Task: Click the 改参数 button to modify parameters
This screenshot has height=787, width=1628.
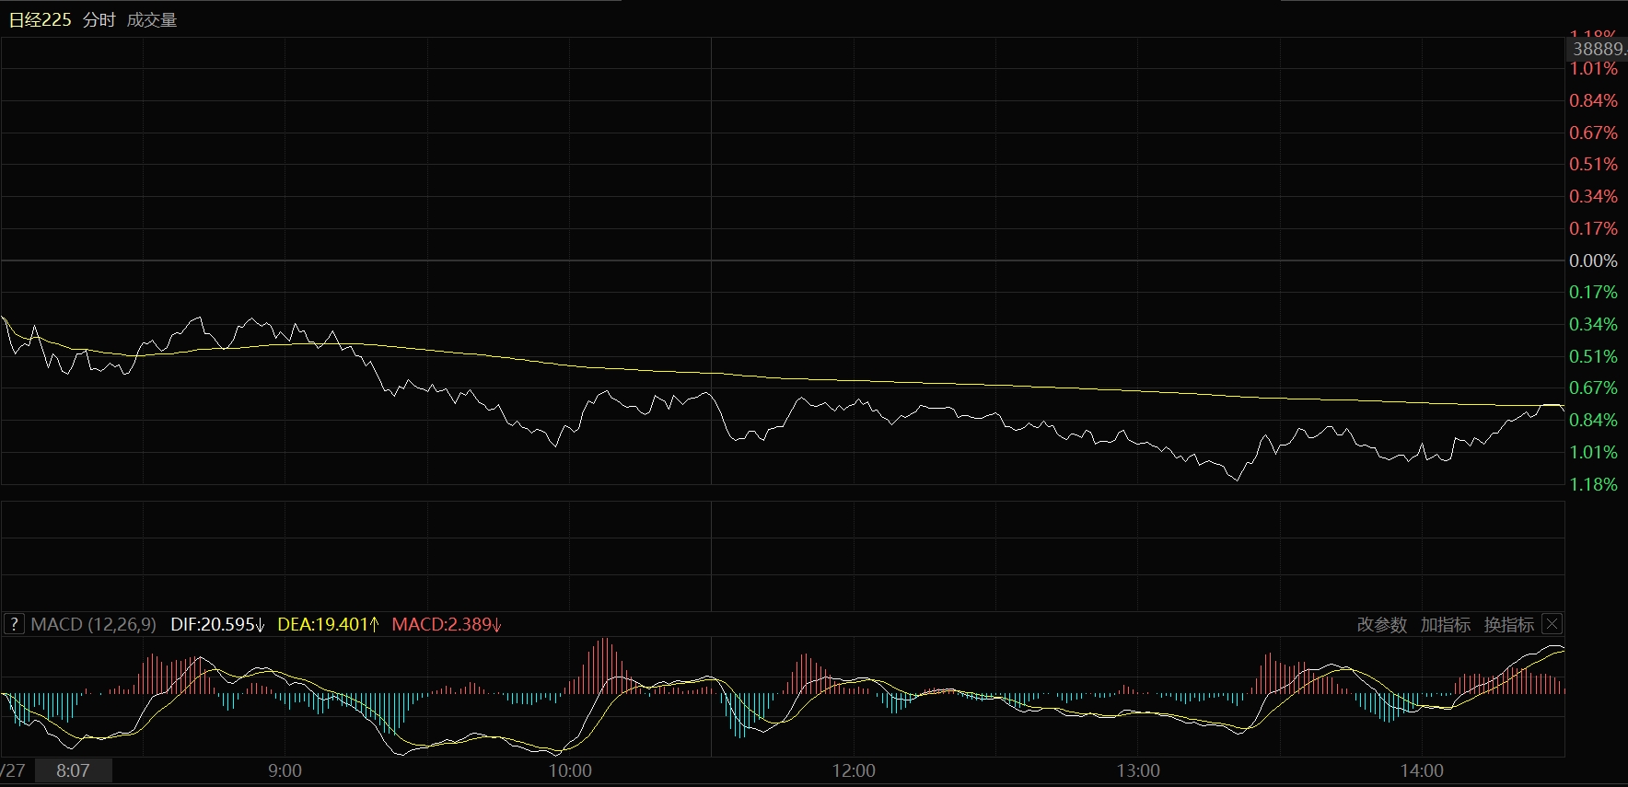Action: [1381, 625]
